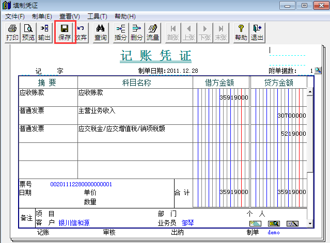Exit using the 退出 toolbar icon
330x243 pixels.
(x=257, y=33)
